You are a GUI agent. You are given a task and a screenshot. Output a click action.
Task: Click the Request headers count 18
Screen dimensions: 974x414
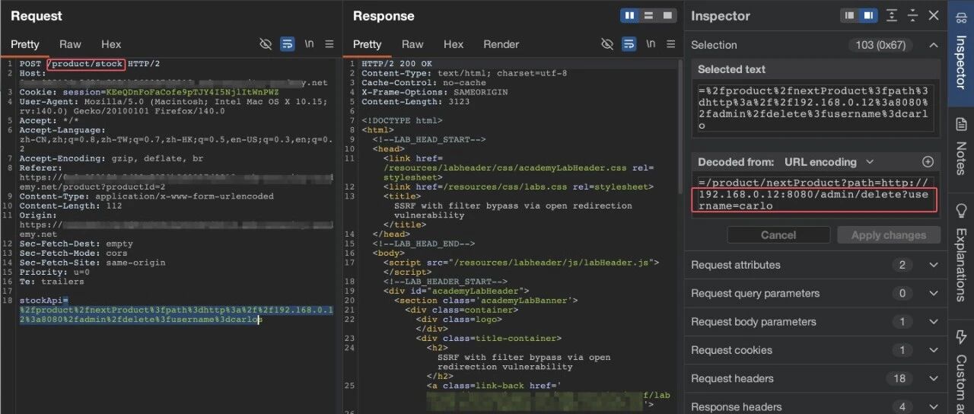(899, 378)
